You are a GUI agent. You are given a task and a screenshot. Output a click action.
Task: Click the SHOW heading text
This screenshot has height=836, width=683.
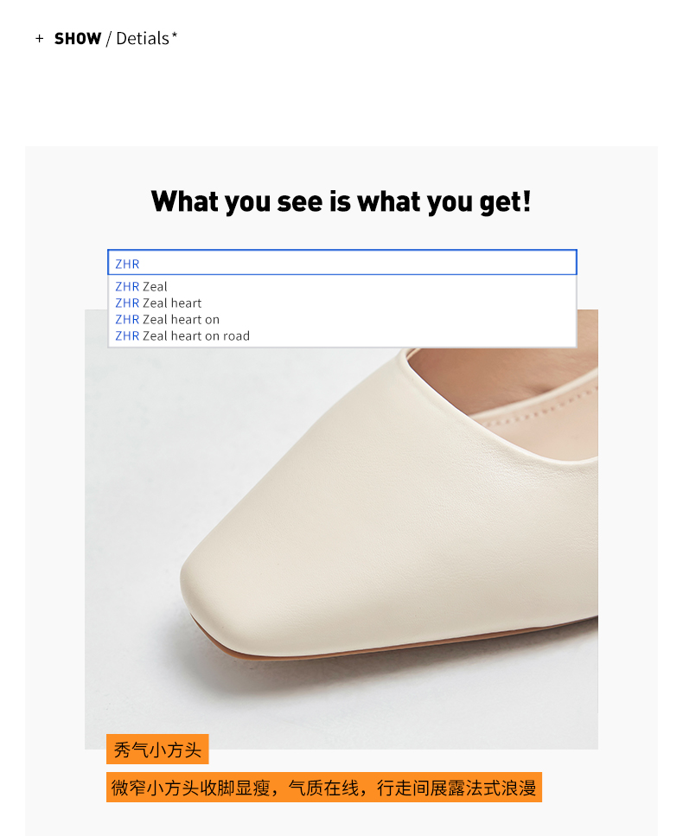point(78,38)
